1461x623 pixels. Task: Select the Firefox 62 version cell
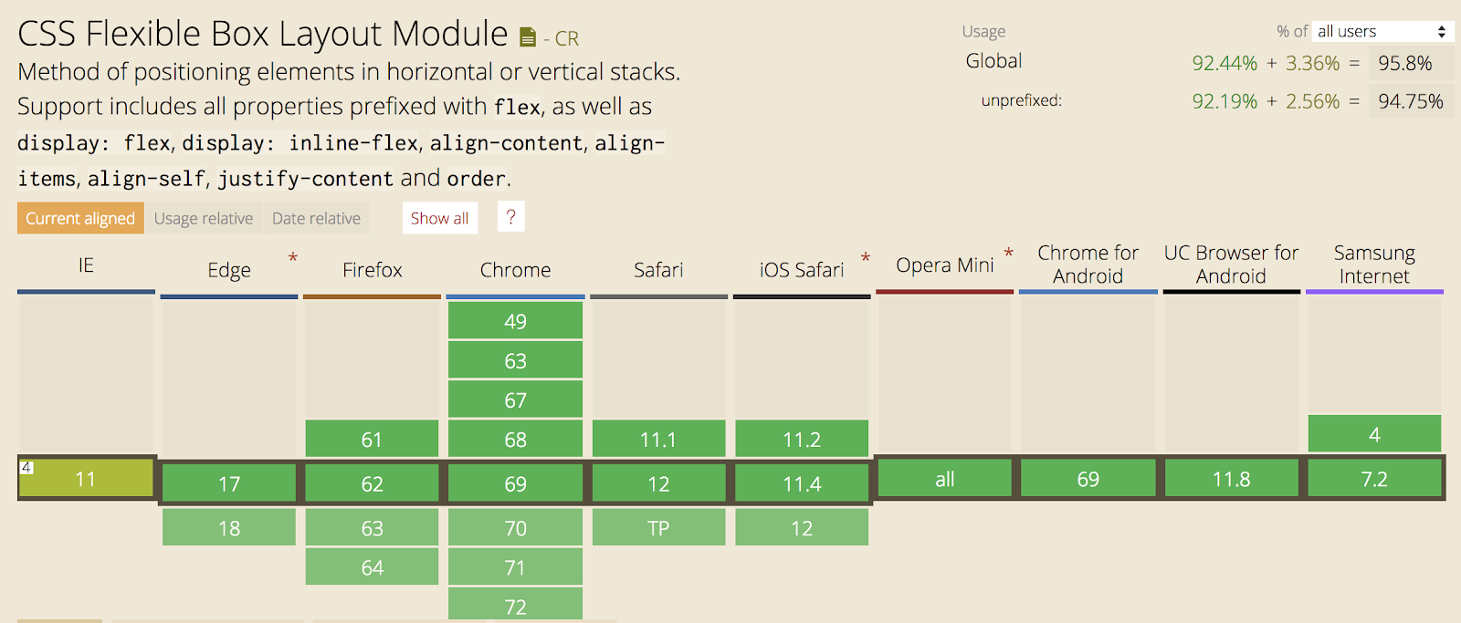tap(372, 483)
